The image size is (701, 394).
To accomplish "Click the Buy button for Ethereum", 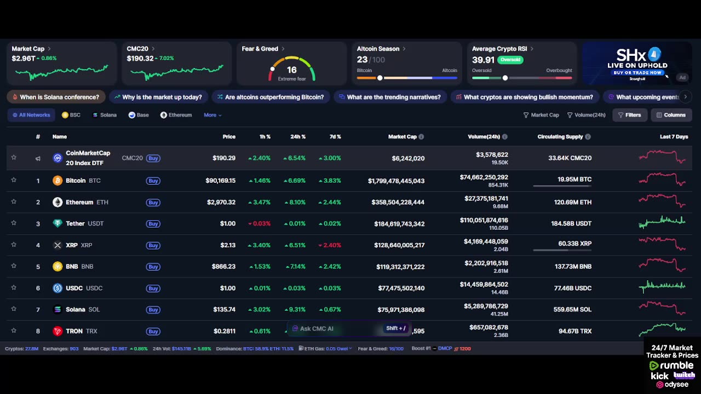I will [x=153, y=202].
